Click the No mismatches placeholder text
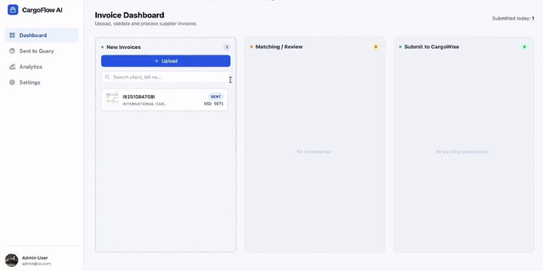543x271 pixels. [313, 152]
